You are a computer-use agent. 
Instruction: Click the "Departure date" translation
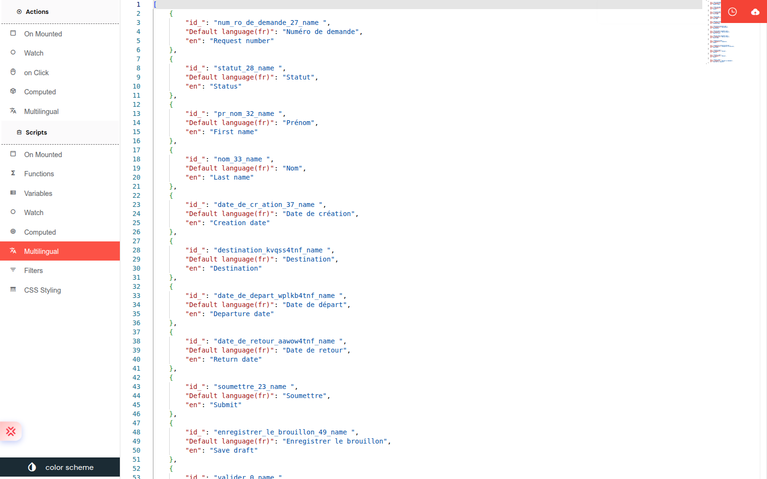[x=242, y=314]
